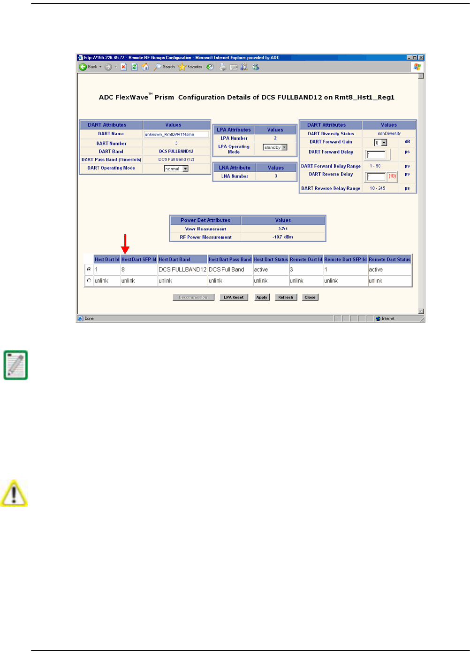Click the Mail icon in toolbar
This screenshot has height=654, width=470.
click(234, 67)
